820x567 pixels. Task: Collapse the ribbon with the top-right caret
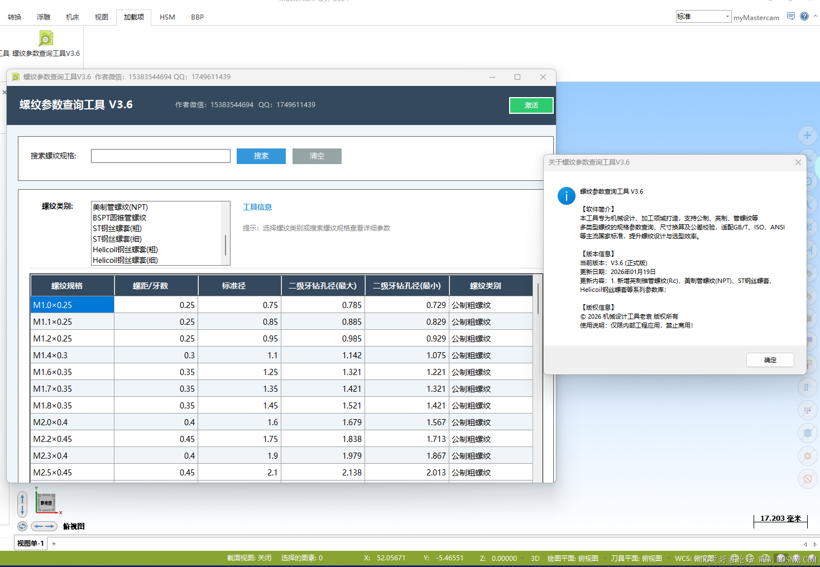tap(816, 16)
